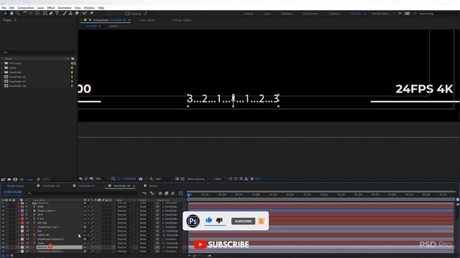Viewport: 460px width, 258px height.
Task: Switch to the Libraries workspace
Action: pos(333,14)
